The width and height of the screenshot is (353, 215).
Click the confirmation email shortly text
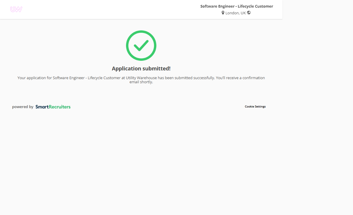[x=141, y=82]
